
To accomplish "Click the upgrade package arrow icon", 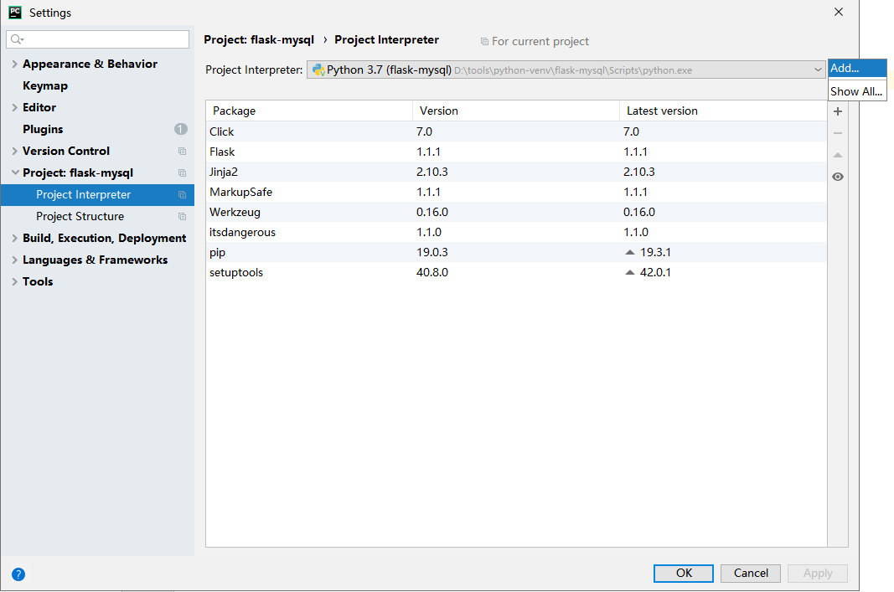I will 838,155.
